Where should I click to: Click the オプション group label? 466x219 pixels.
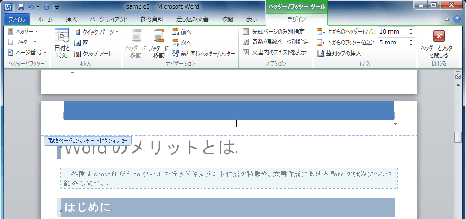pos(276,63)
